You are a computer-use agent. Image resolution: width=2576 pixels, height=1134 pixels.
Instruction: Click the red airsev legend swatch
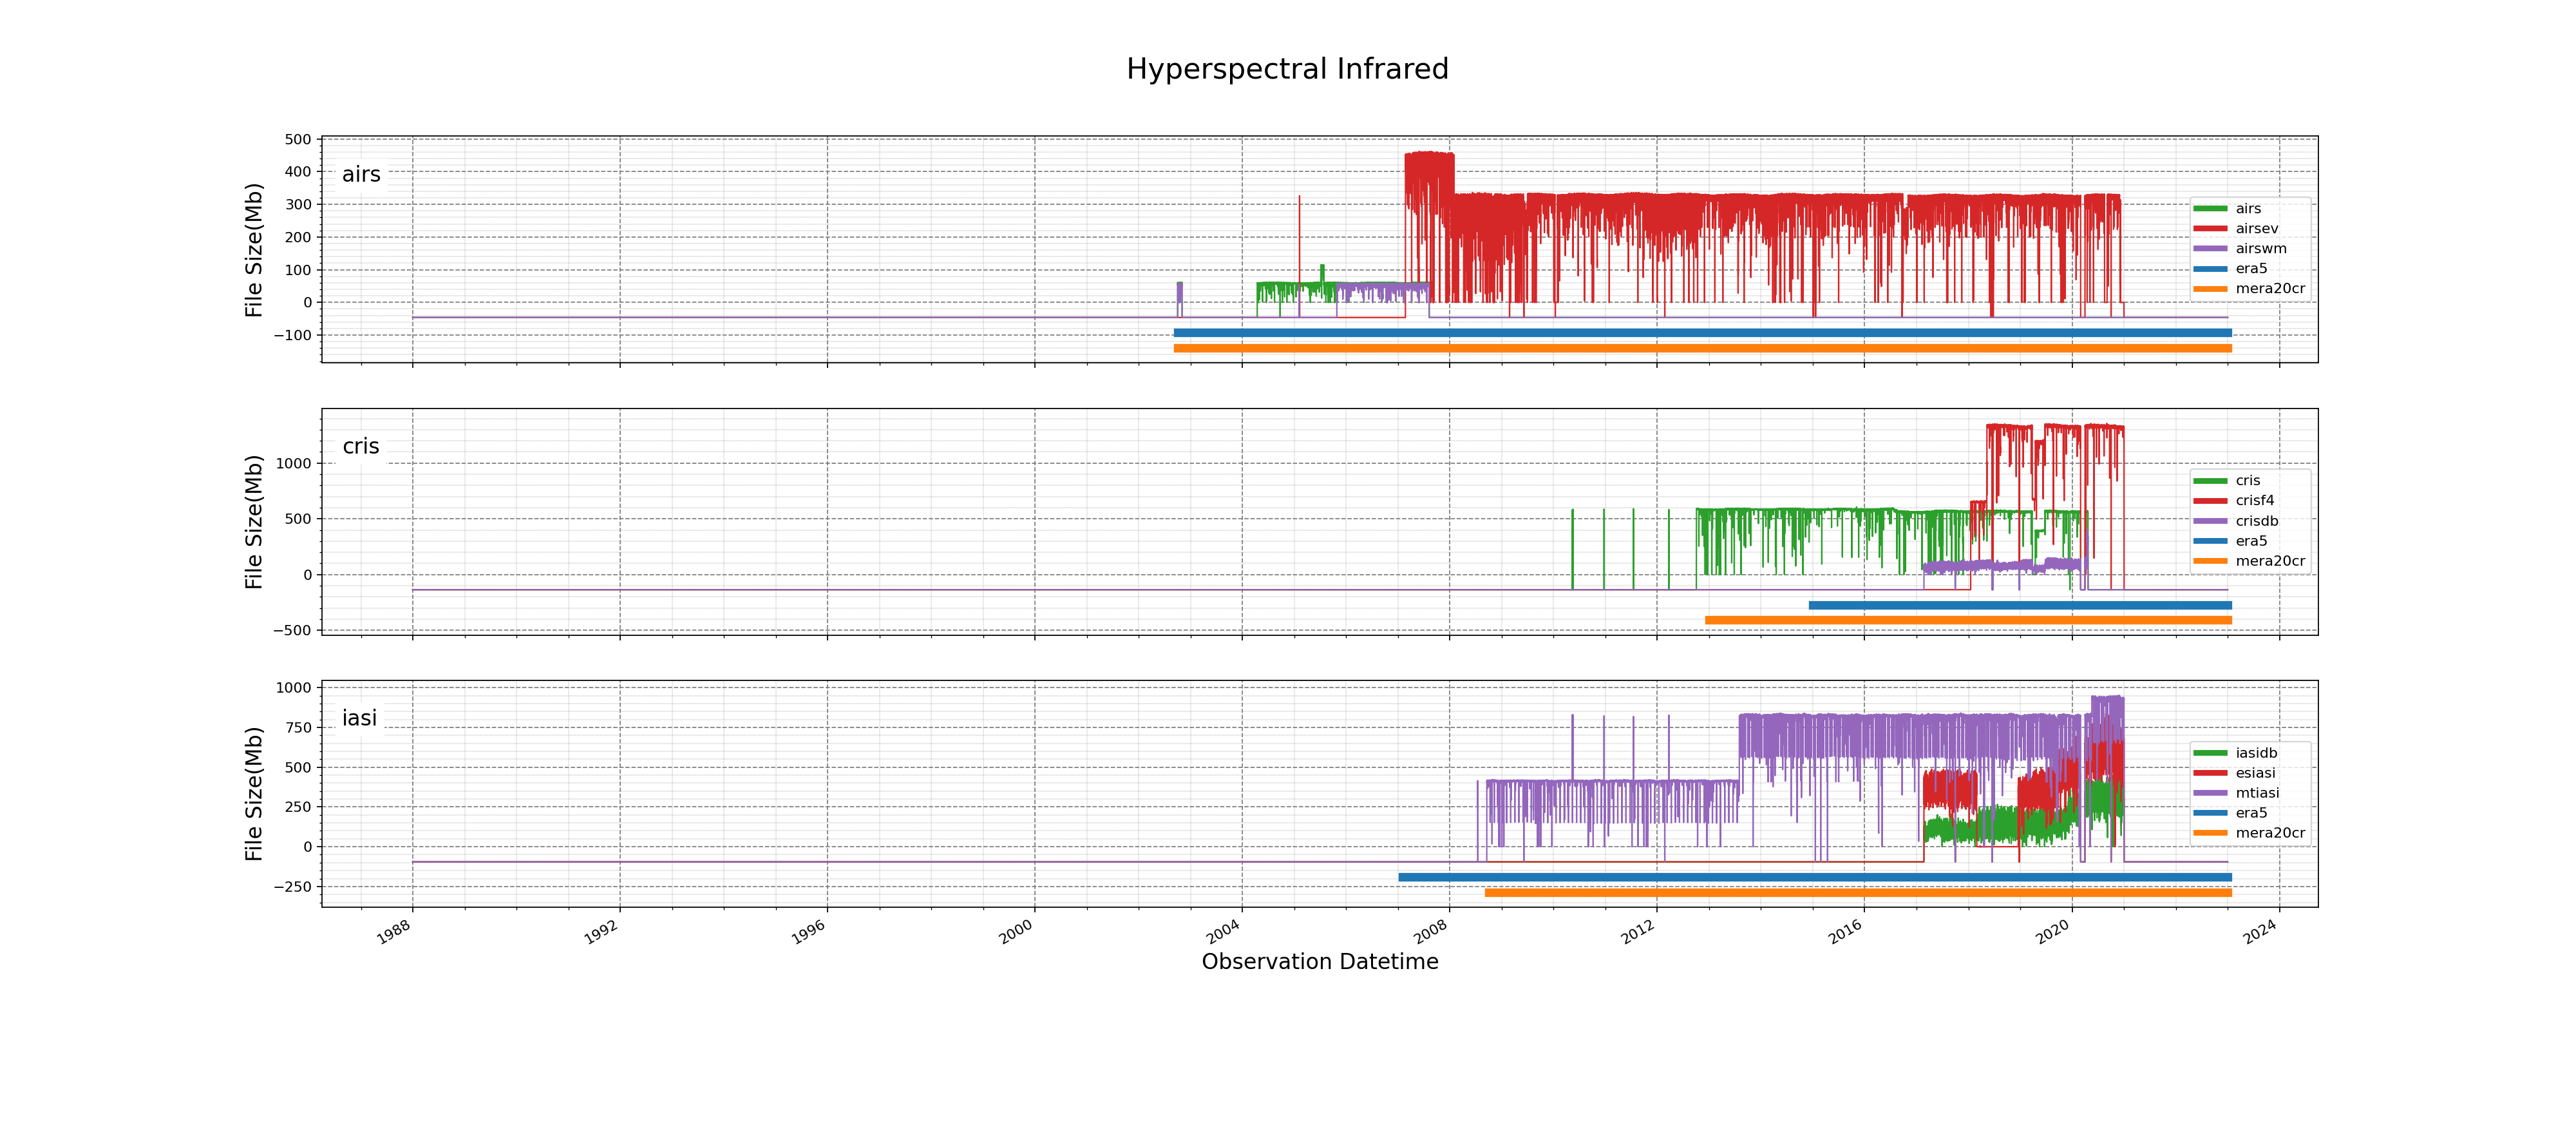2210,228
